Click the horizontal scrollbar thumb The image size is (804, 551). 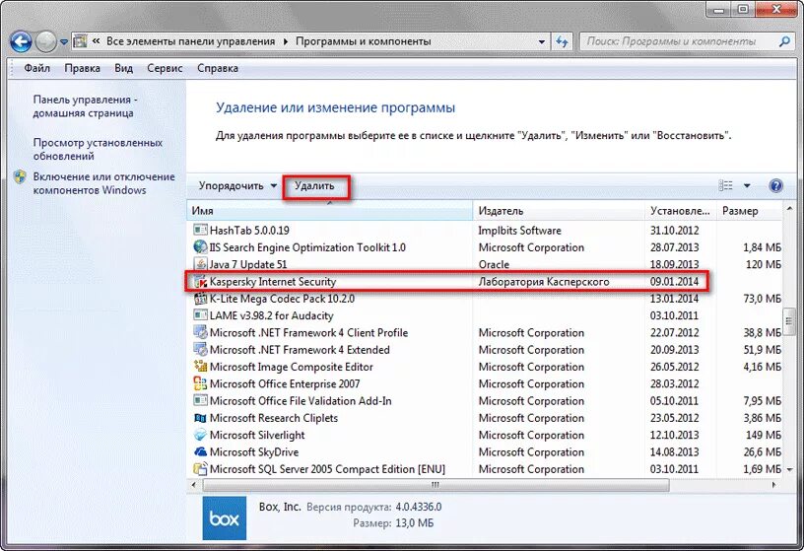pyautogui.click(x=435, y=485)
